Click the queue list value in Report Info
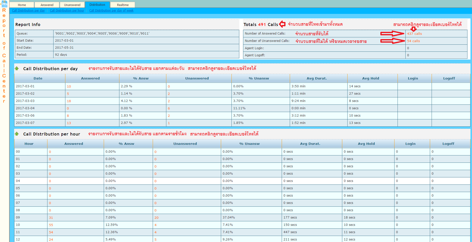The width and height of the screenshot is (472, 242). [102, 33]
